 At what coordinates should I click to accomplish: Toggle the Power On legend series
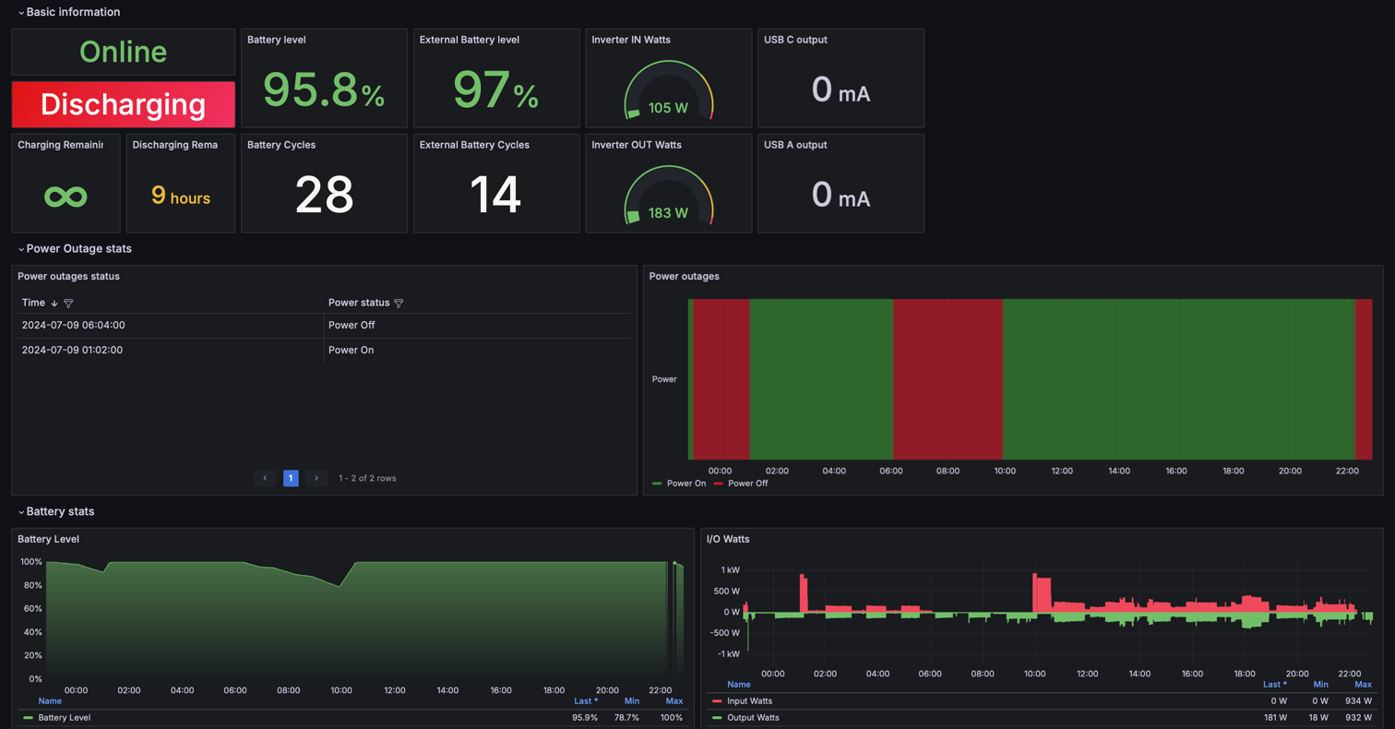(686, 484)
